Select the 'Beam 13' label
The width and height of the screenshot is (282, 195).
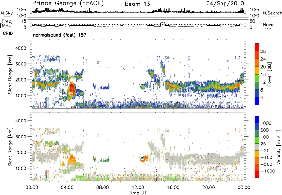(137, 4)
